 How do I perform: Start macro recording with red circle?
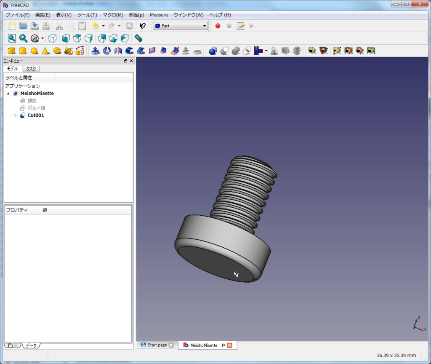(x=218, y=26)
